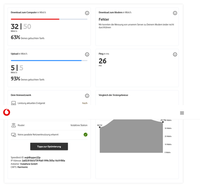Click the laptop icon next to Leistung aktuelles Endgerät

[13, 103]
